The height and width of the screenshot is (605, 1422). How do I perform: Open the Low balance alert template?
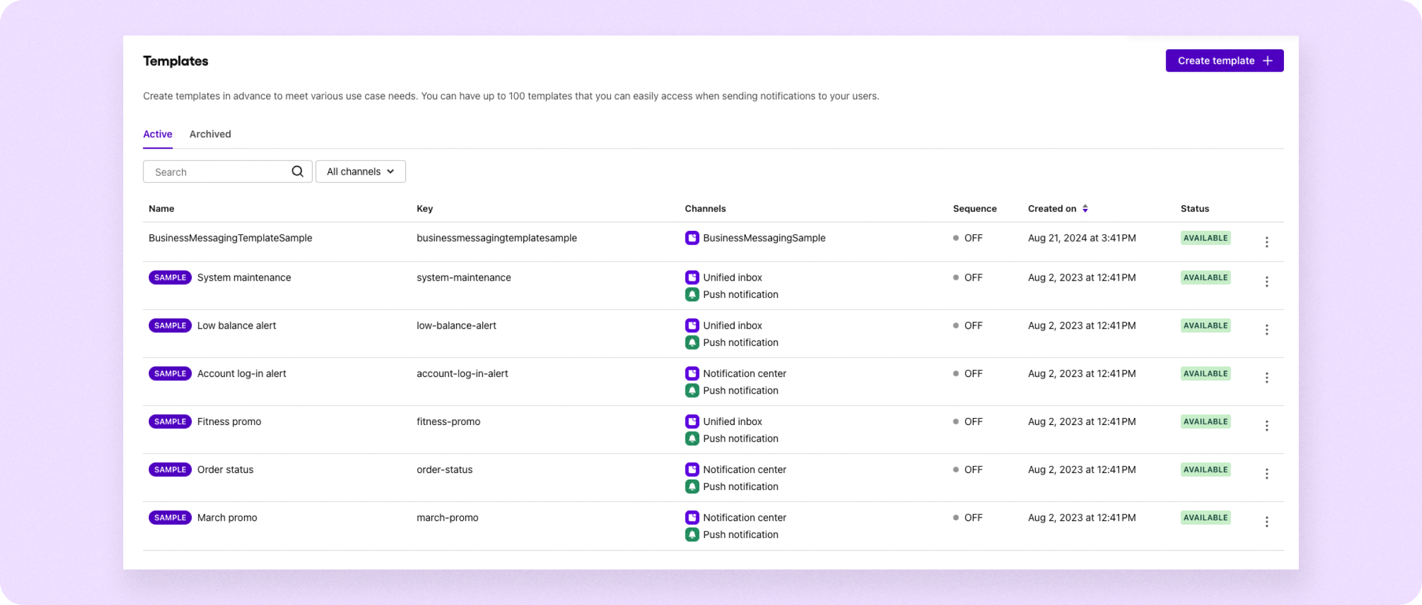[x=236, y=325]
